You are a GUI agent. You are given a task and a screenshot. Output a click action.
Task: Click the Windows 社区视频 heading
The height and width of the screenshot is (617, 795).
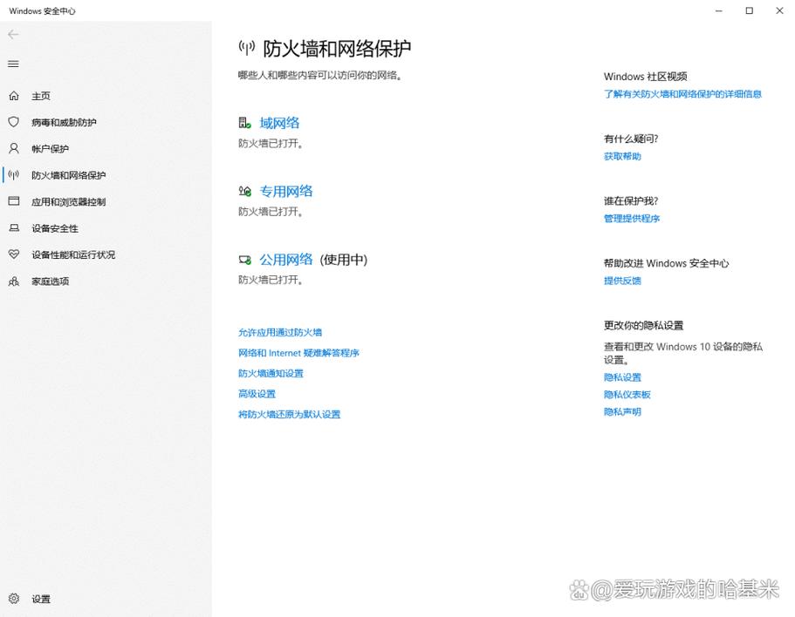coord(645,77)
